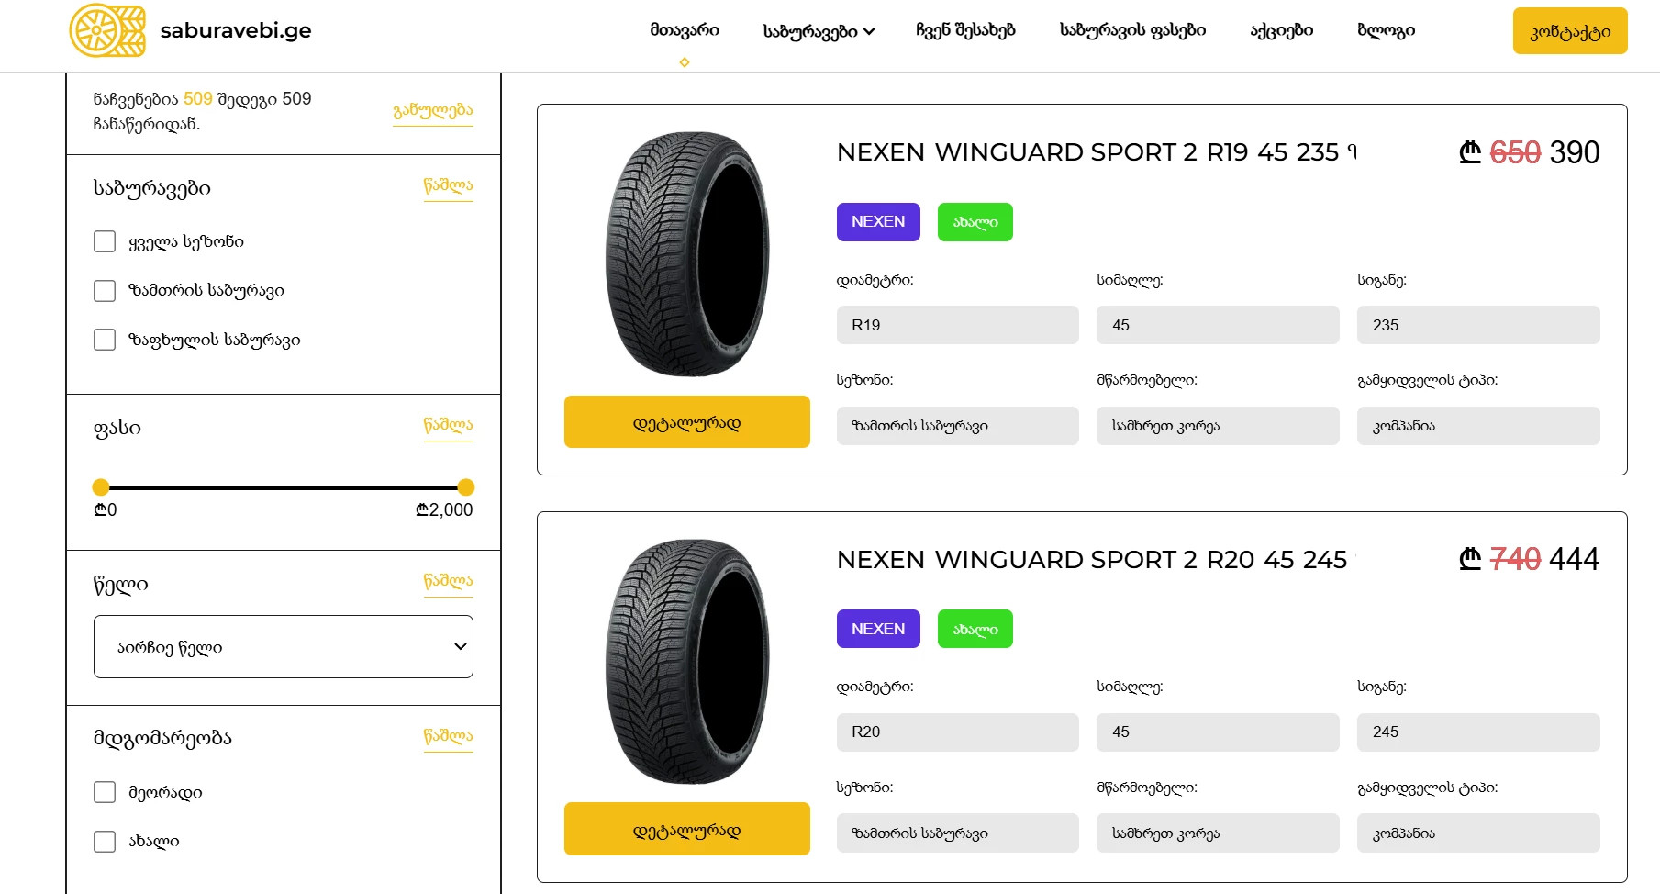Image resolution: width=1660 pixels, height=894 pixels.
Task: Click the green ახალი badge on the R20 tire
Action: click(x=975, y=629)
